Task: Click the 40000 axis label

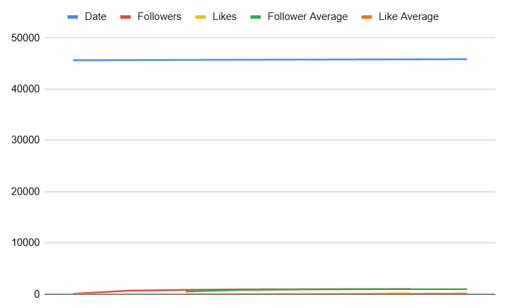Action: click(x=25, y=89)
